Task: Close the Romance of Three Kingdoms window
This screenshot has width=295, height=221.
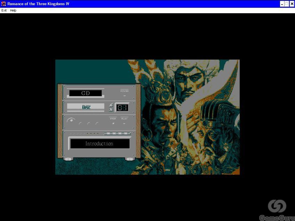Action: 292,4
